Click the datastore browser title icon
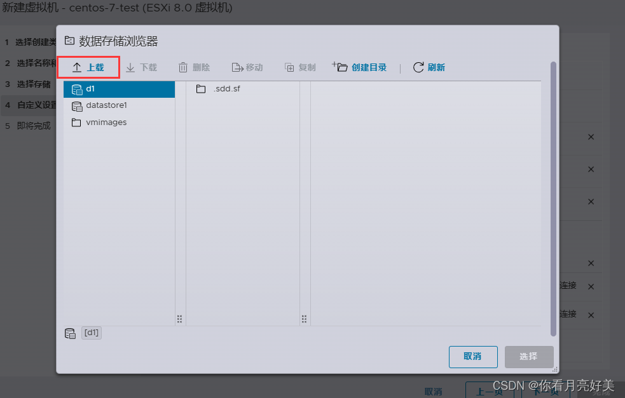Viewport: 625px width, 398px height. [70, 41]
